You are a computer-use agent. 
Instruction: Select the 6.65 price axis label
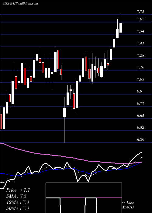(140, 116)
